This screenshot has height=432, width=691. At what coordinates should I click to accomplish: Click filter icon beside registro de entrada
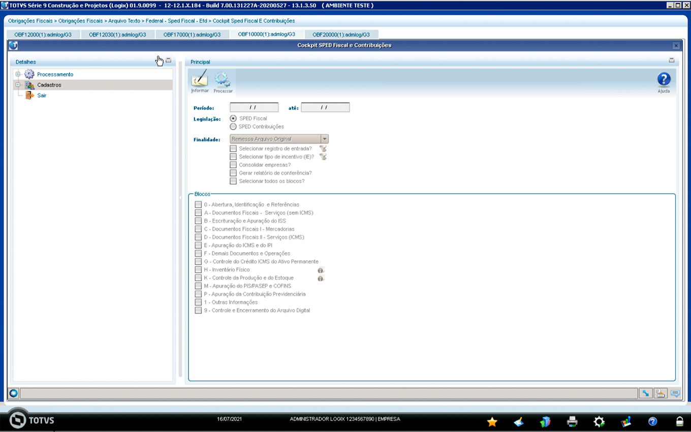point(323,149)
